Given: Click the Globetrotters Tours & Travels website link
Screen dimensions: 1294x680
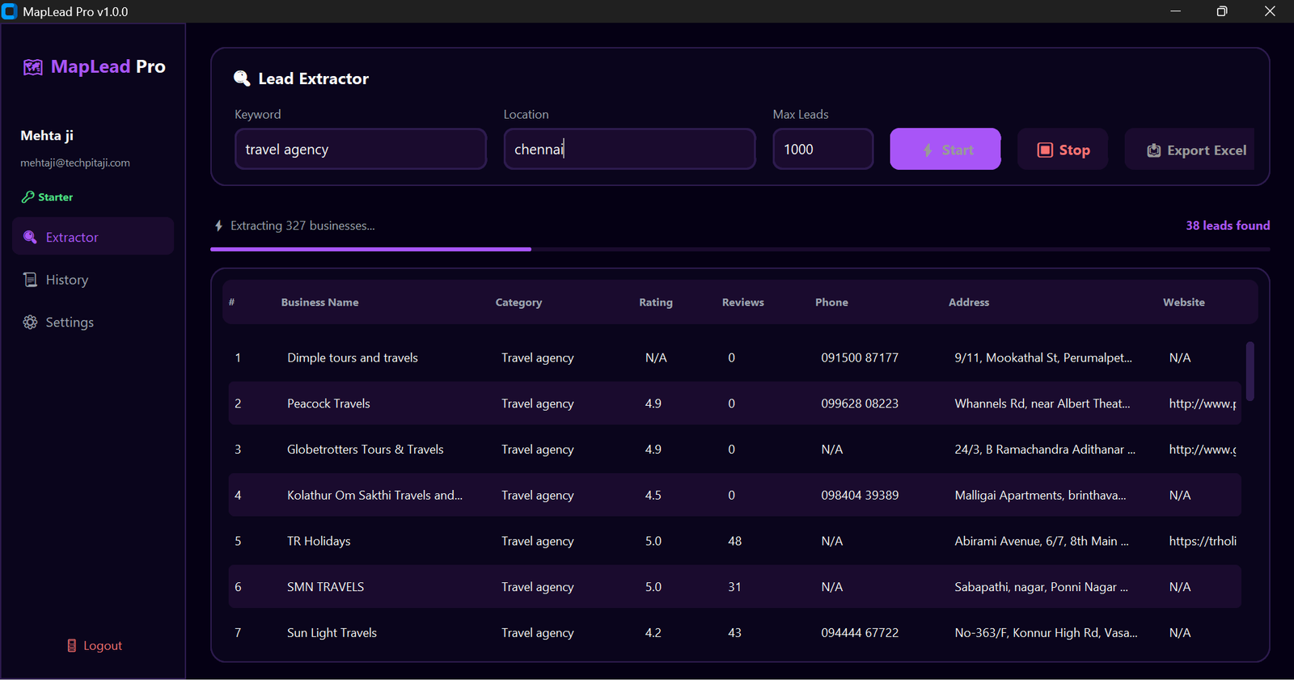Looking at the screenshot, I should [1203, 450].
